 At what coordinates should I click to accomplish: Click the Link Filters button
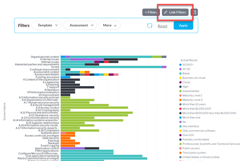click(x=175, y=12)
